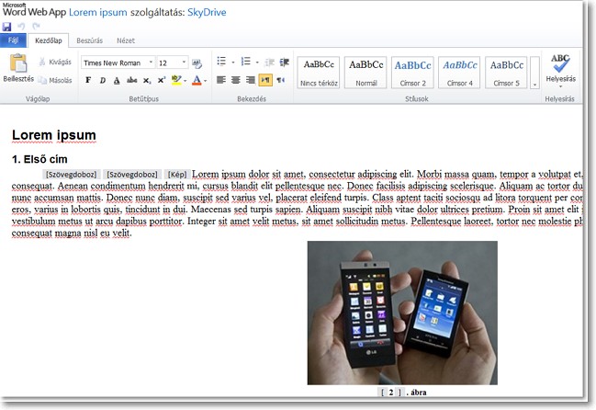Open the Fájl menu tab
Screen dimensions: 596x410
(13, 40)
